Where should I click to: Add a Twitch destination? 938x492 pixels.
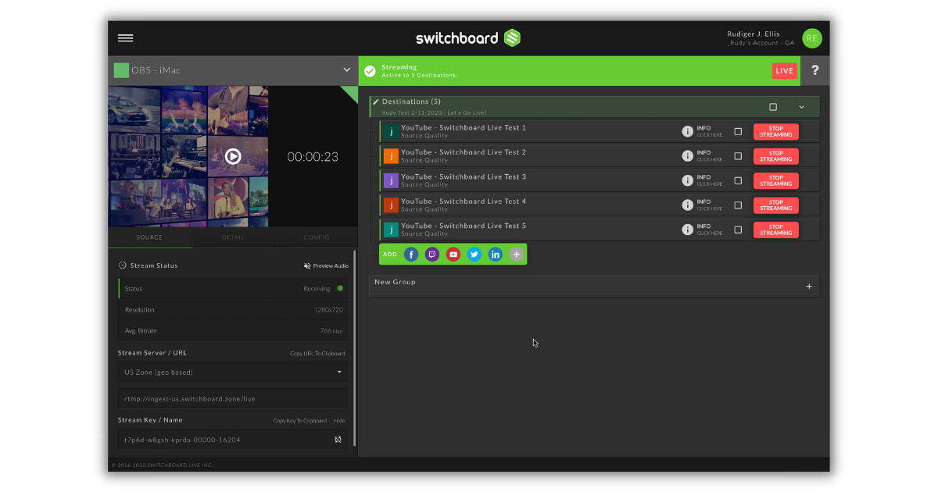click(432, 254)
